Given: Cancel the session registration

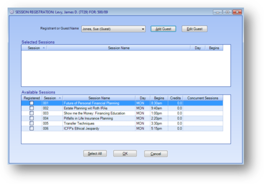Looking at the screenshot, I should click(x=156, y=154).
